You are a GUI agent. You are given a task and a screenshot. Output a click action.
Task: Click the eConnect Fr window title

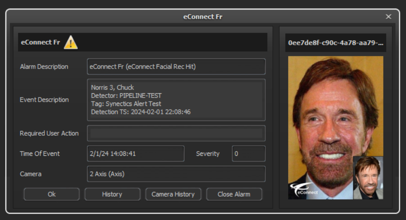pyautogui.click(x=203, y=17)
